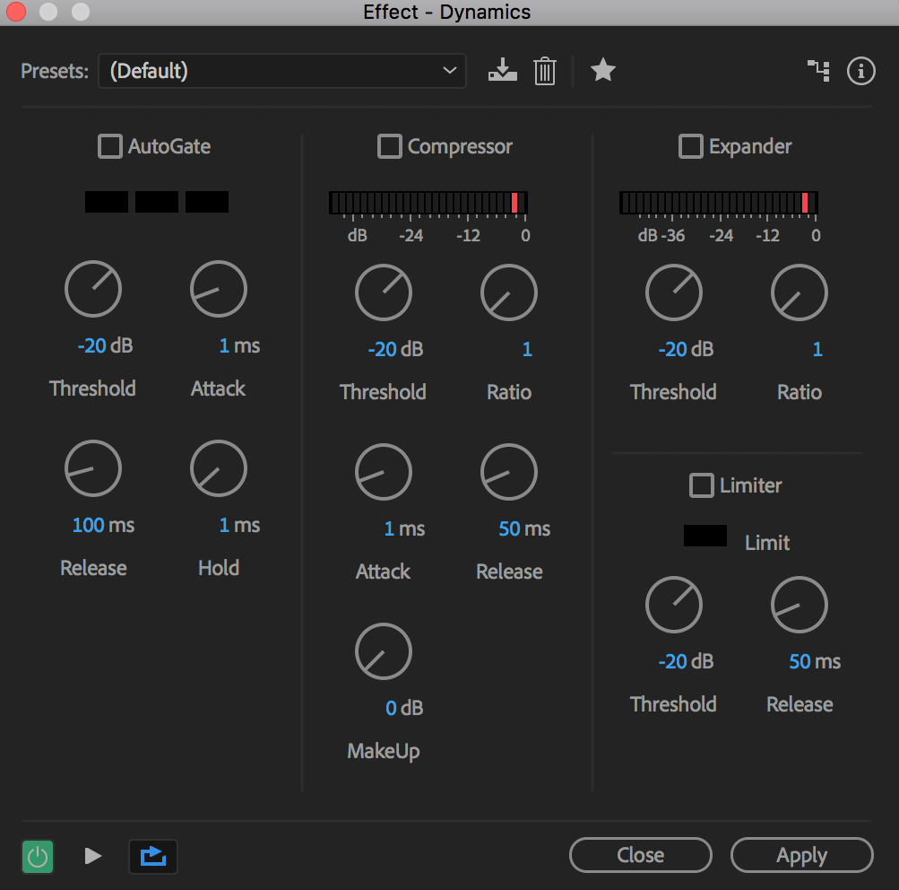Toggle the effect power button off
Image resolution: width=899 pixels, height=890 pixels.
[x=37, y=856]
